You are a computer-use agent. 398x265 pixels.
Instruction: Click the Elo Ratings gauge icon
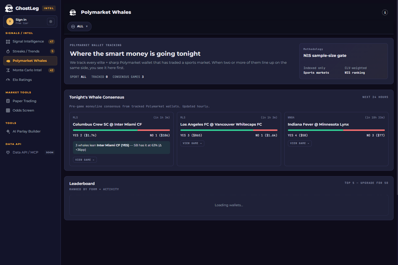[x=8, y=80]
